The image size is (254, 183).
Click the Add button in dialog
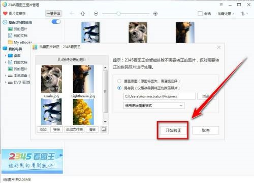[x=43, y=129]
